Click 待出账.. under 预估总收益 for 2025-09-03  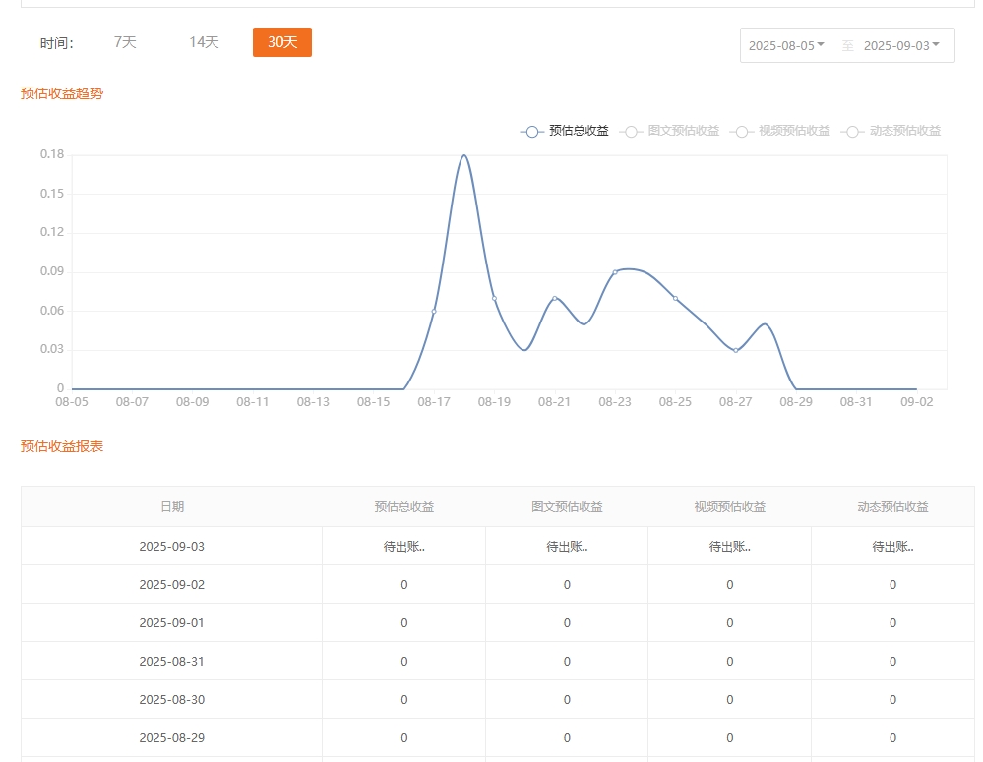pyautogui.click(x=403, y=546)
